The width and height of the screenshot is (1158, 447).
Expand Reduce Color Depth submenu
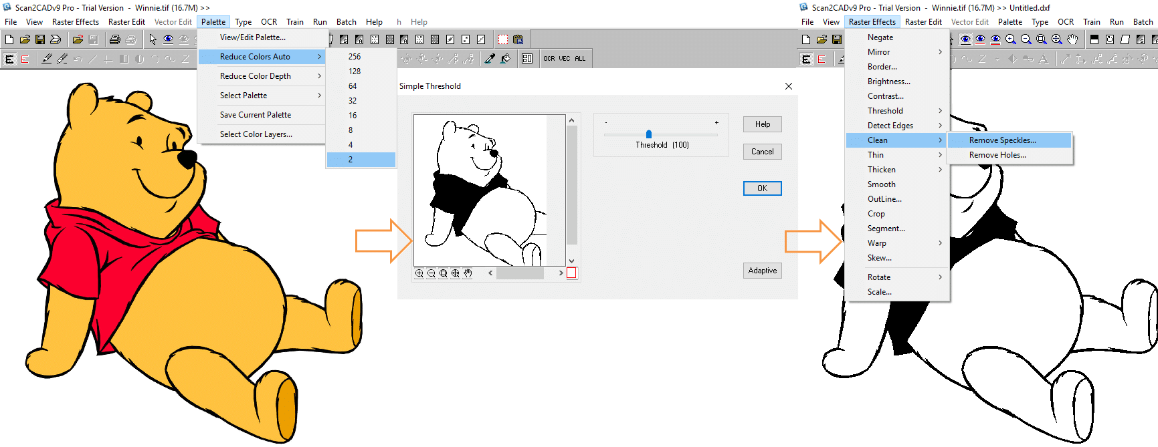(x=262, y=76)
